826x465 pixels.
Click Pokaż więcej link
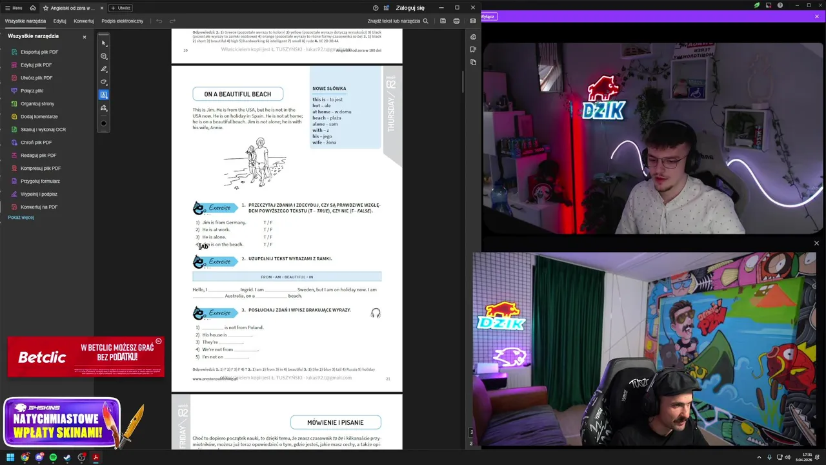(x=21, y=217)
